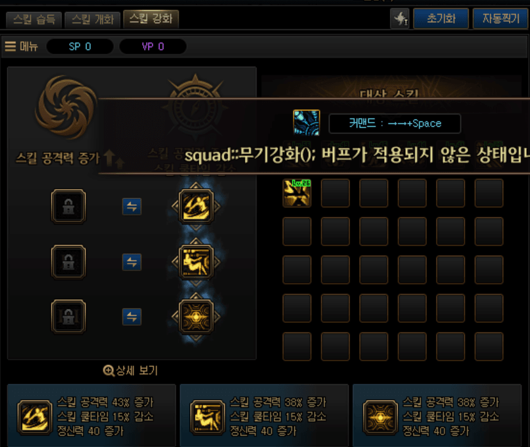Click the golden hexagon web skill icon
Screen dimensions: 530x447
click(196, 317)
